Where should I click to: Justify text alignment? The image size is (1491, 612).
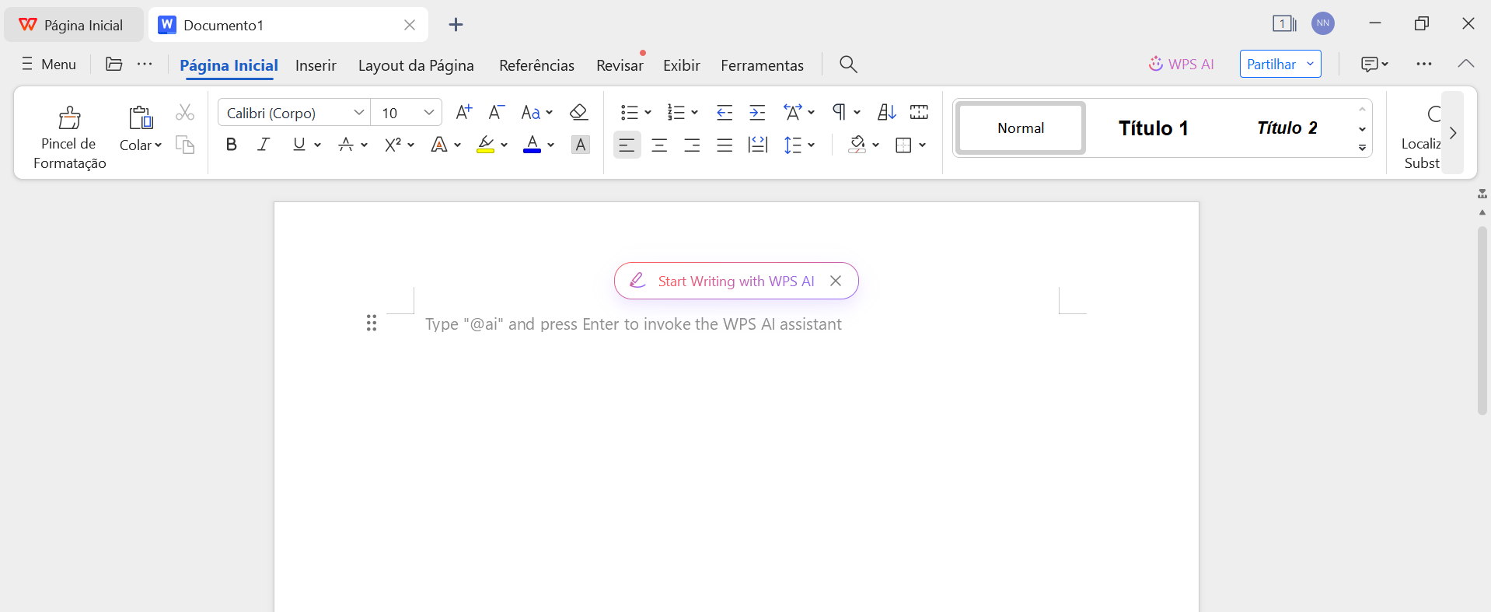click(x=725, y=145)
